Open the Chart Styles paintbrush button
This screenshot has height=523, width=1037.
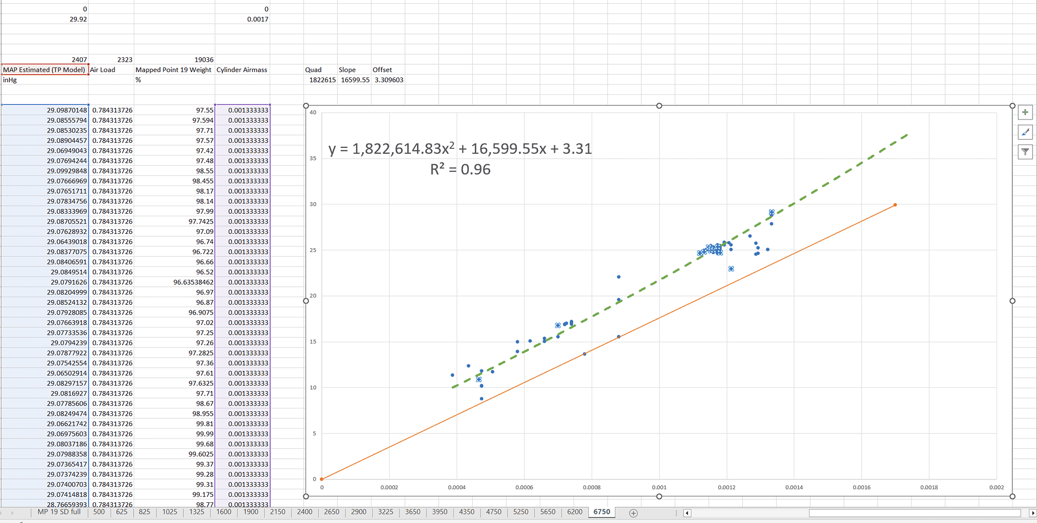coord(1025,132)
